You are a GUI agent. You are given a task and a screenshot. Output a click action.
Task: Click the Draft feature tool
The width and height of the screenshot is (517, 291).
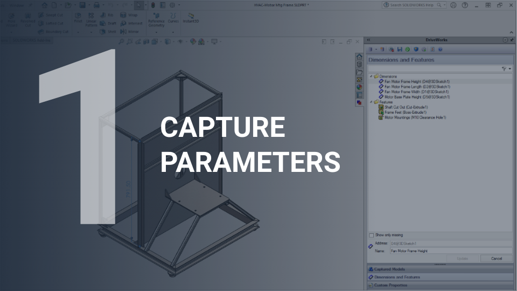click(108, 24)
